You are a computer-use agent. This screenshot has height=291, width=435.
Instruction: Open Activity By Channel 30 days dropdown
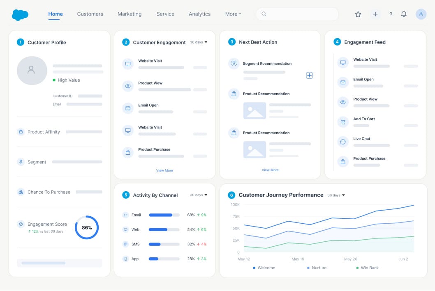tap(199, 195)
